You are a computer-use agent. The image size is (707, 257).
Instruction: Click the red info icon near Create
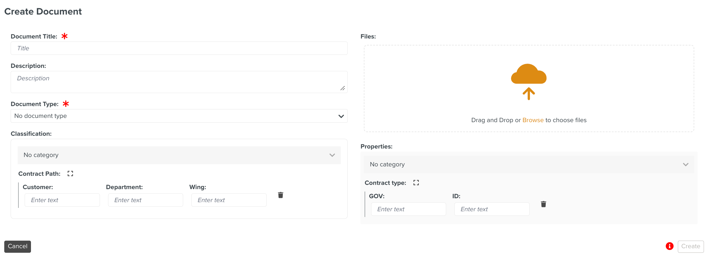tap(669, 246)
